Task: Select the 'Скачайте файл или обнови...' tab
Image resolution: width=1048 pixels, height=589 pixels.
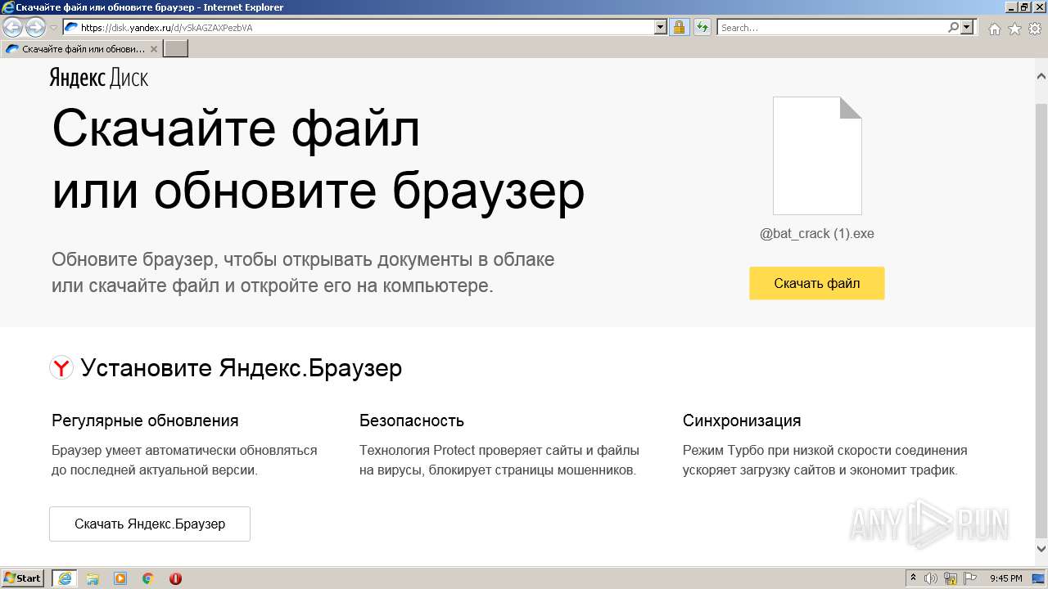Action: (x=82, y=49)
